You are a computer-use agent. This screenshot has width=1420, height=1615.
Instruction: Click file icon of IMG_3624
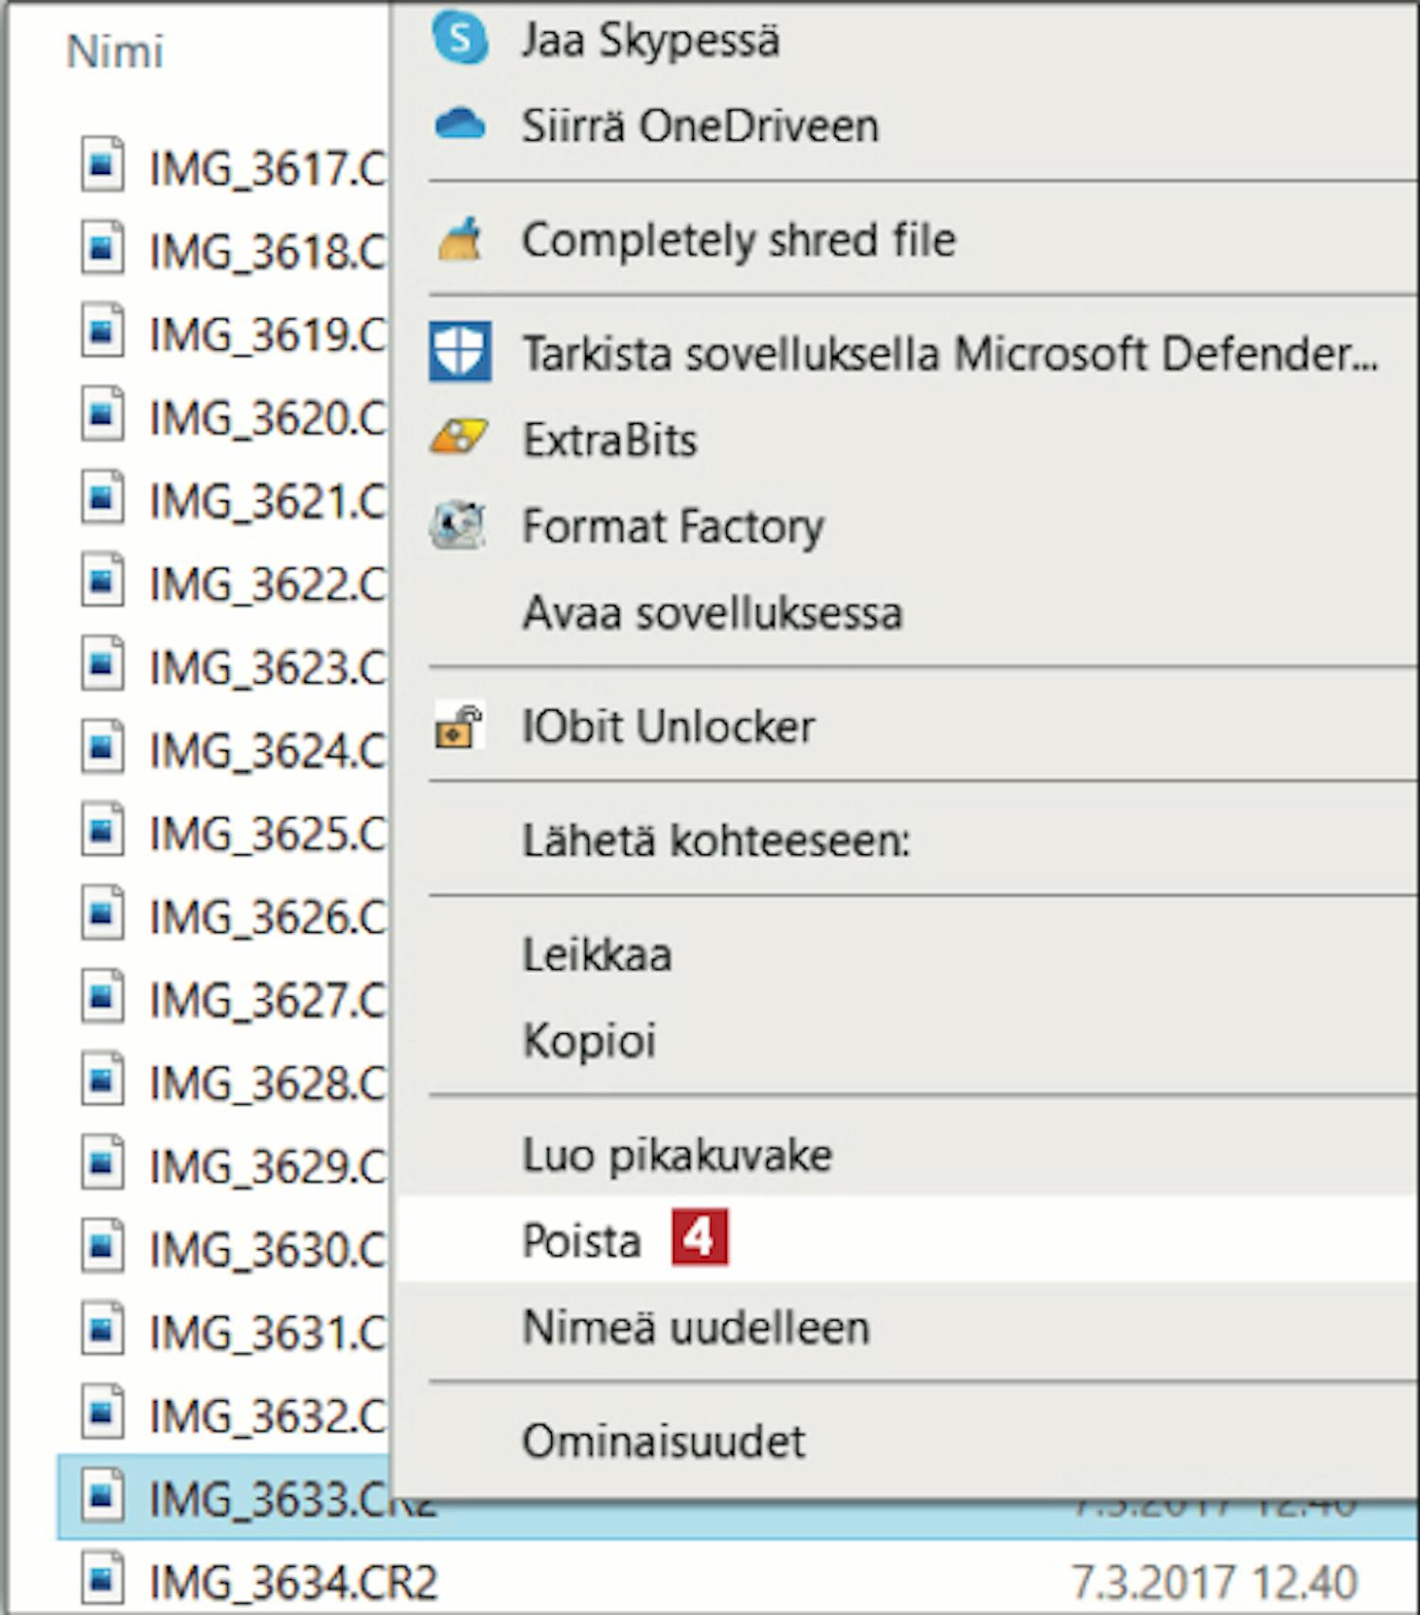tap(102, 747)
